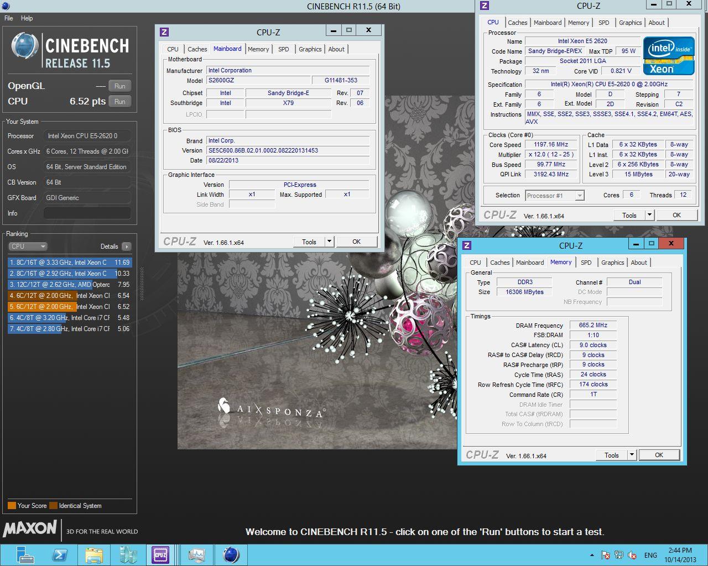Open the CPU ranking type dropdown
Image resolution: width=708 pixels, height=566 pixels.
28,247
